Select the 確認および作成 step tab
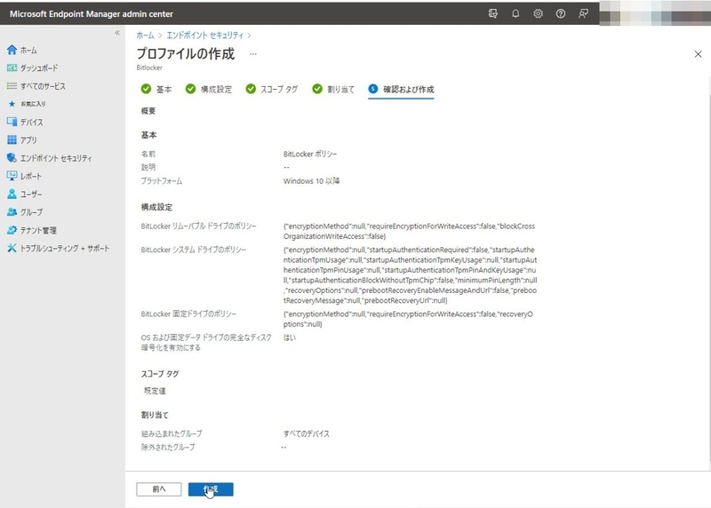The image size is (711, 508). pyautogui.click(x=401, y=90)
